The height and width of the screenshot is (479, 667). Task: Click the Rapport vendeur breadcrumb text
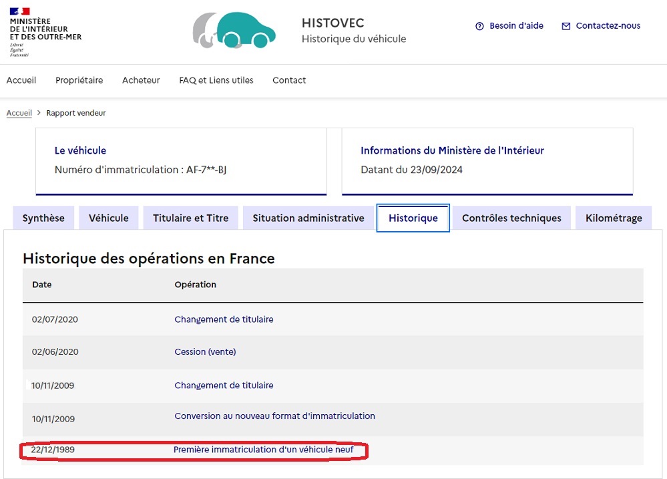coord(75,113)
